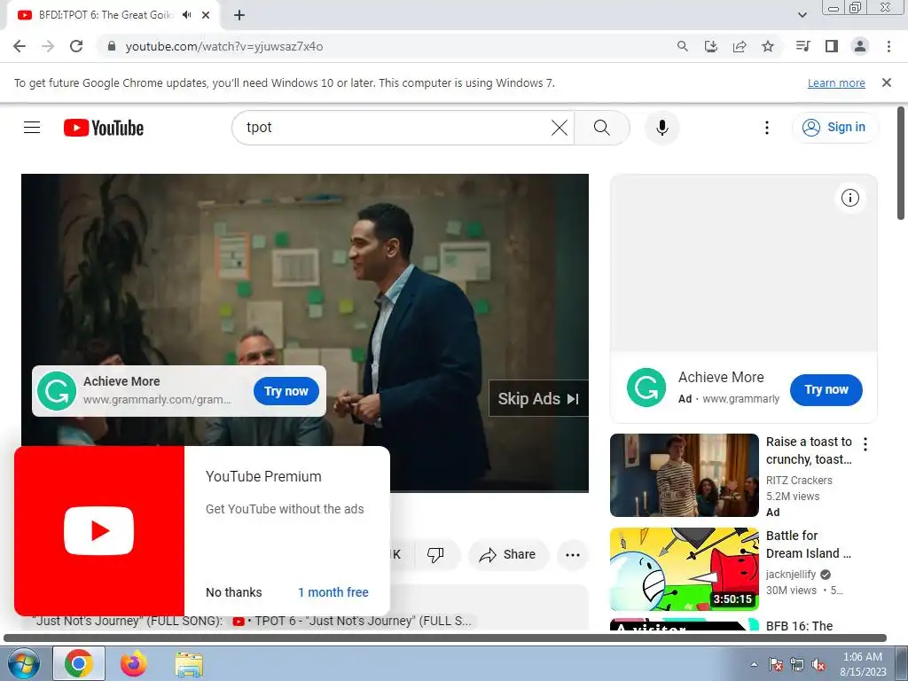This screenshot has width=908, height=681.
Task: Click Learn more about Chrome updates
Action: pyautogui.click(x=836, y=82)
